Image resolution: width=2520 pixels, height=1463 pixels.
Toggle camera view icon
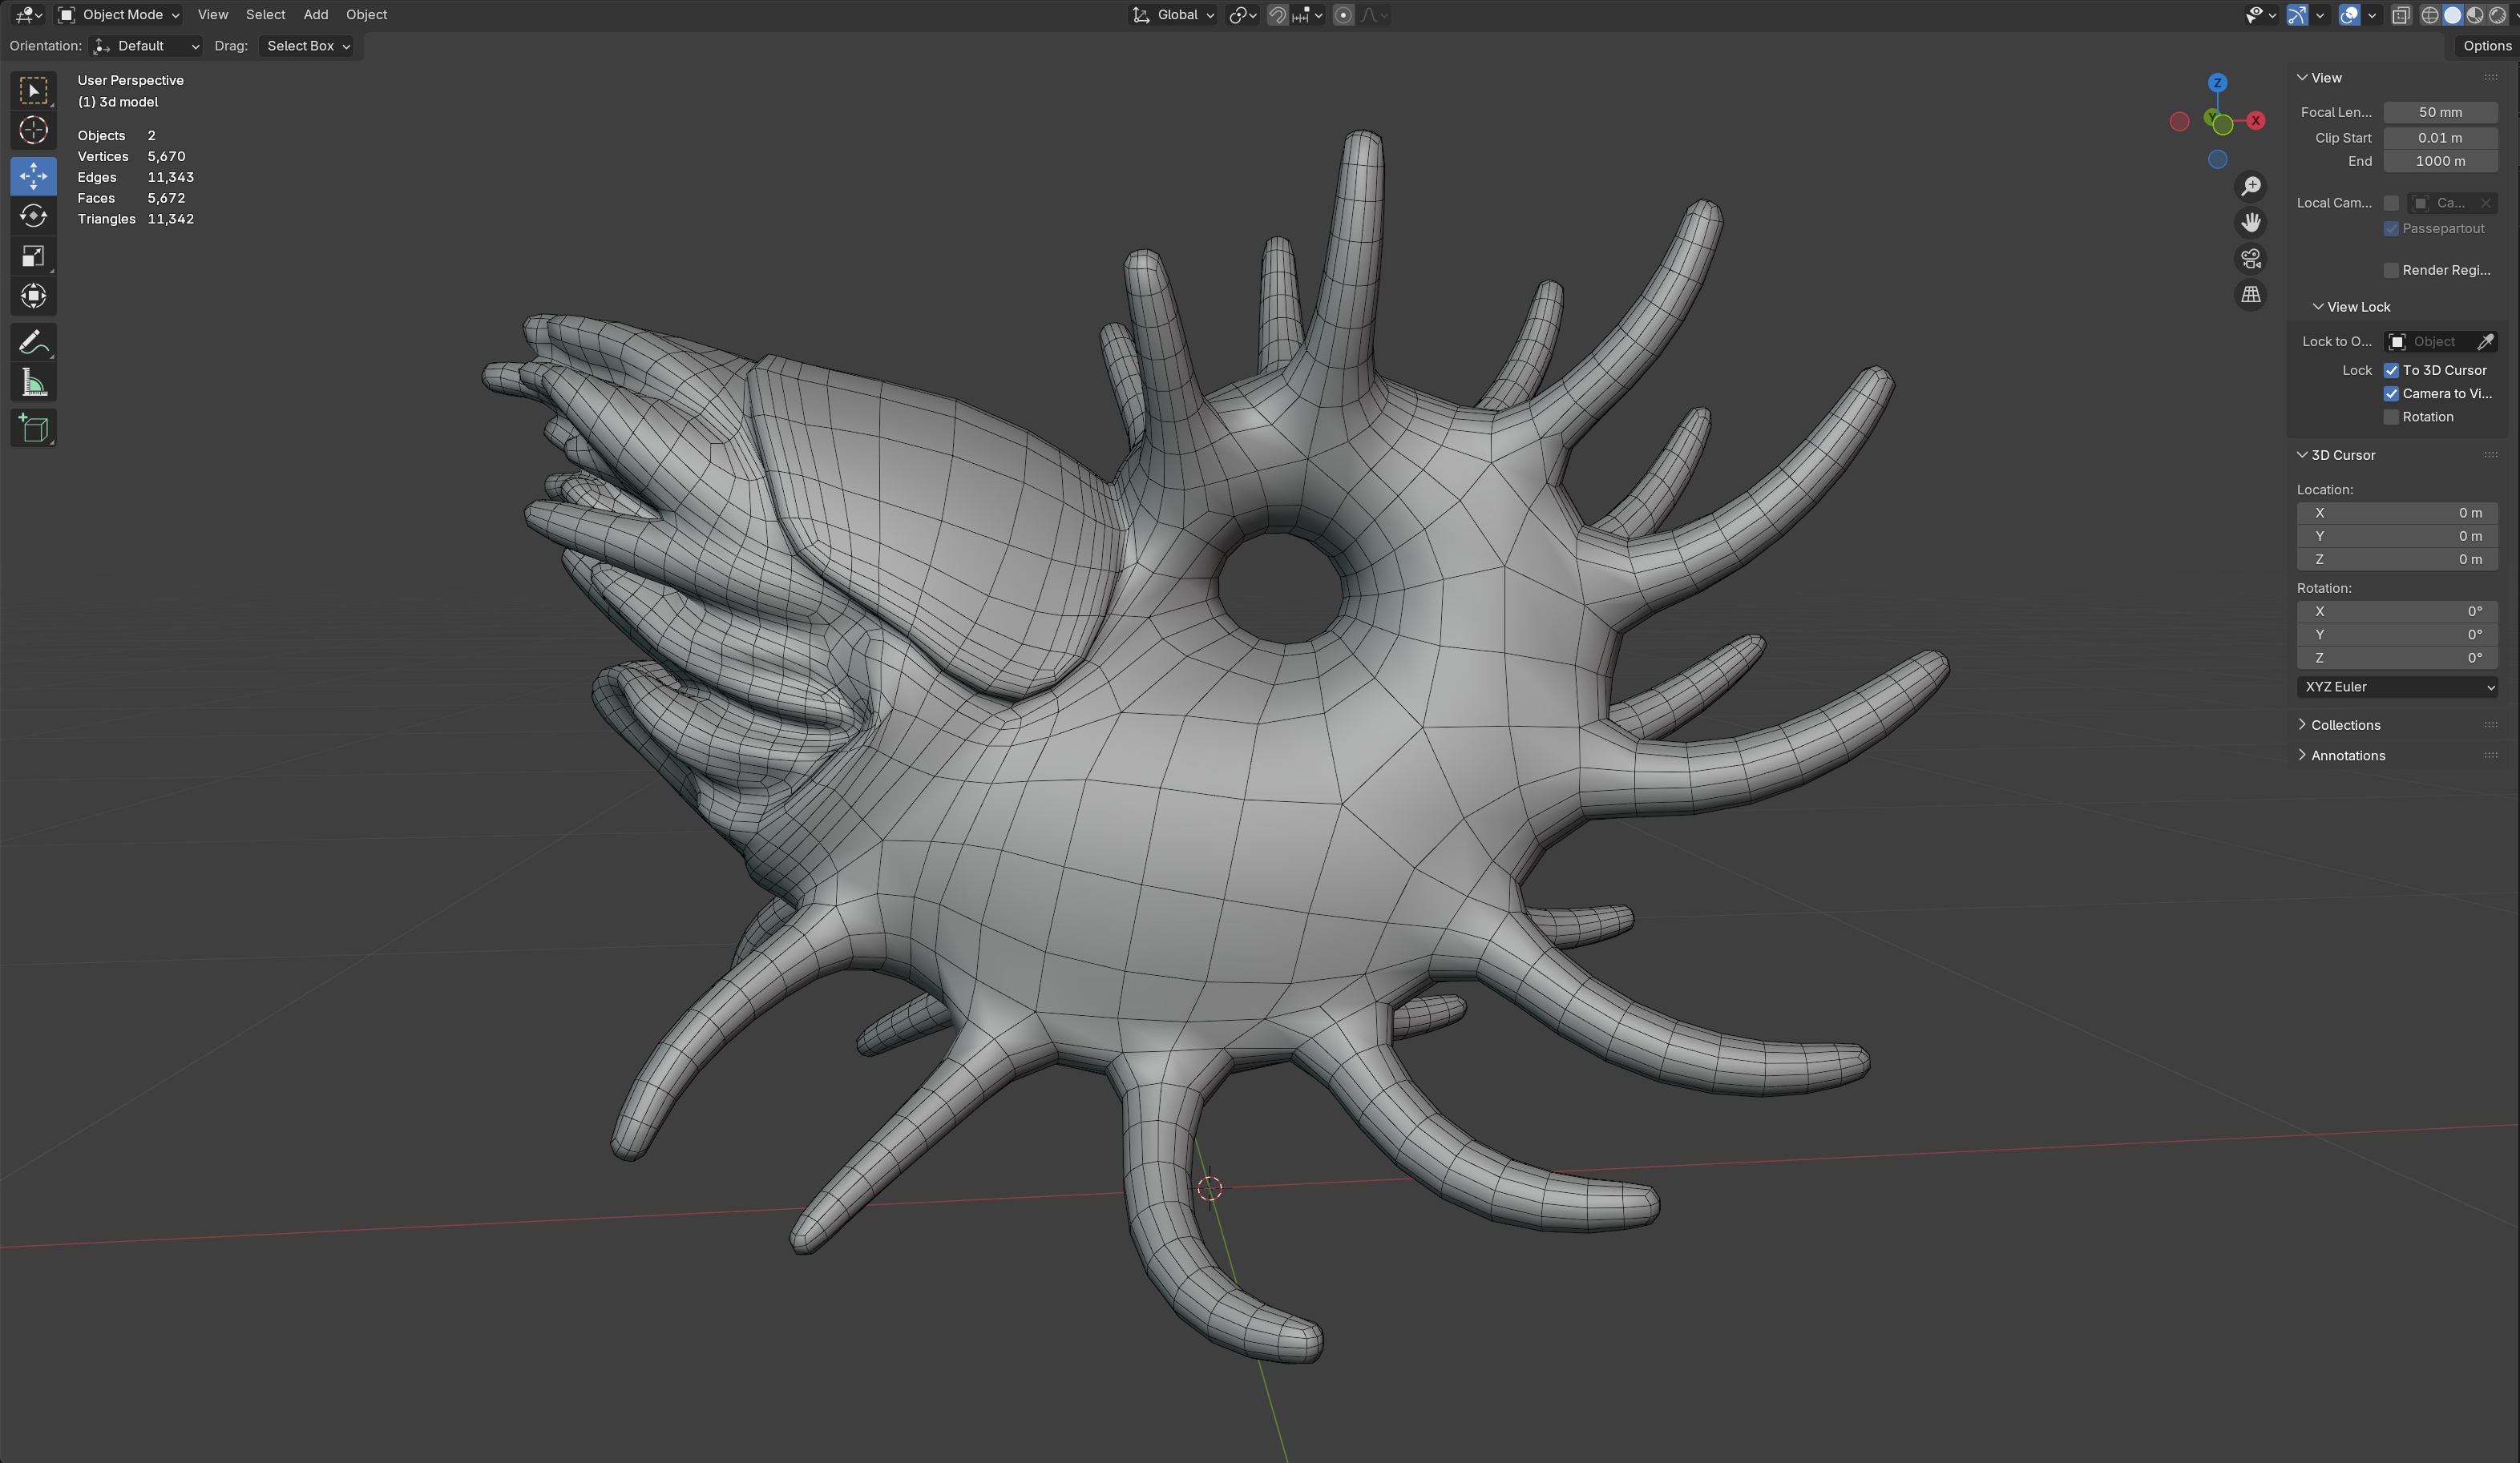[2250, 259]
